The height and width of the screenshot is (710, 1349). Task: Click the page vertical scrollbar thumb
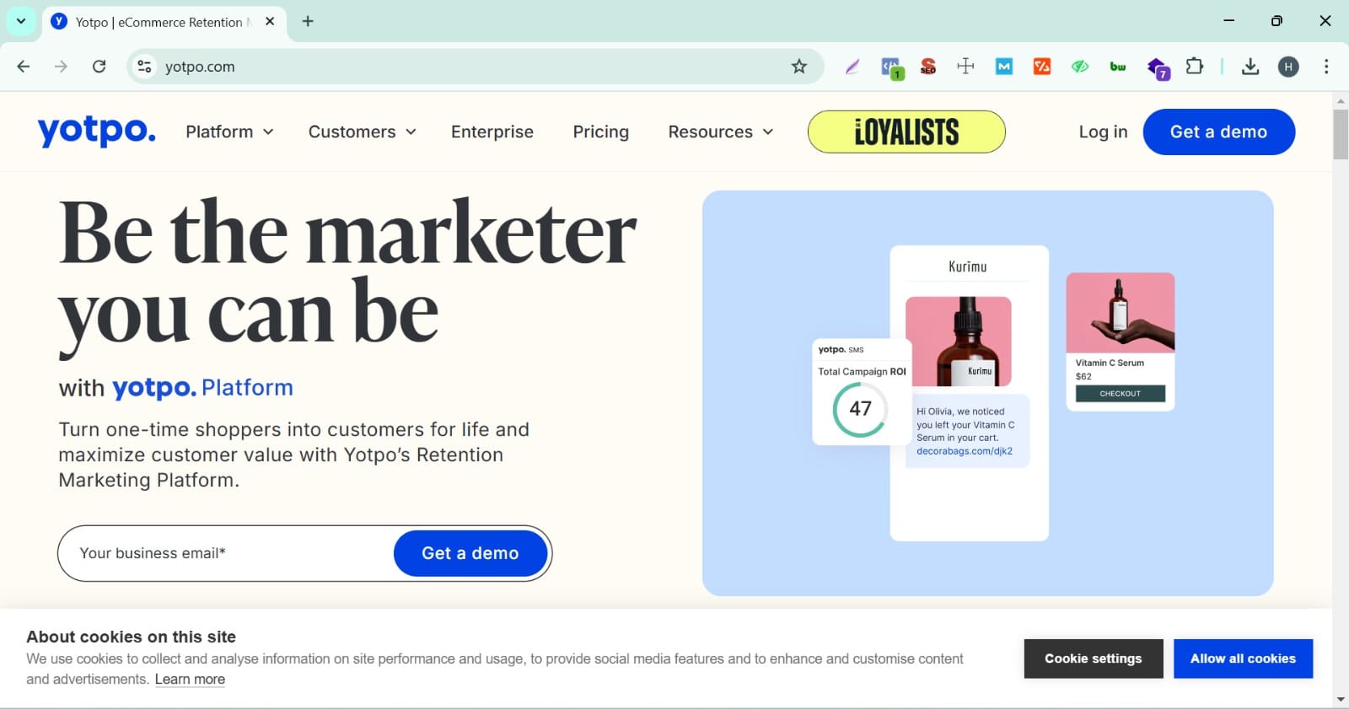pos(1341,134)
